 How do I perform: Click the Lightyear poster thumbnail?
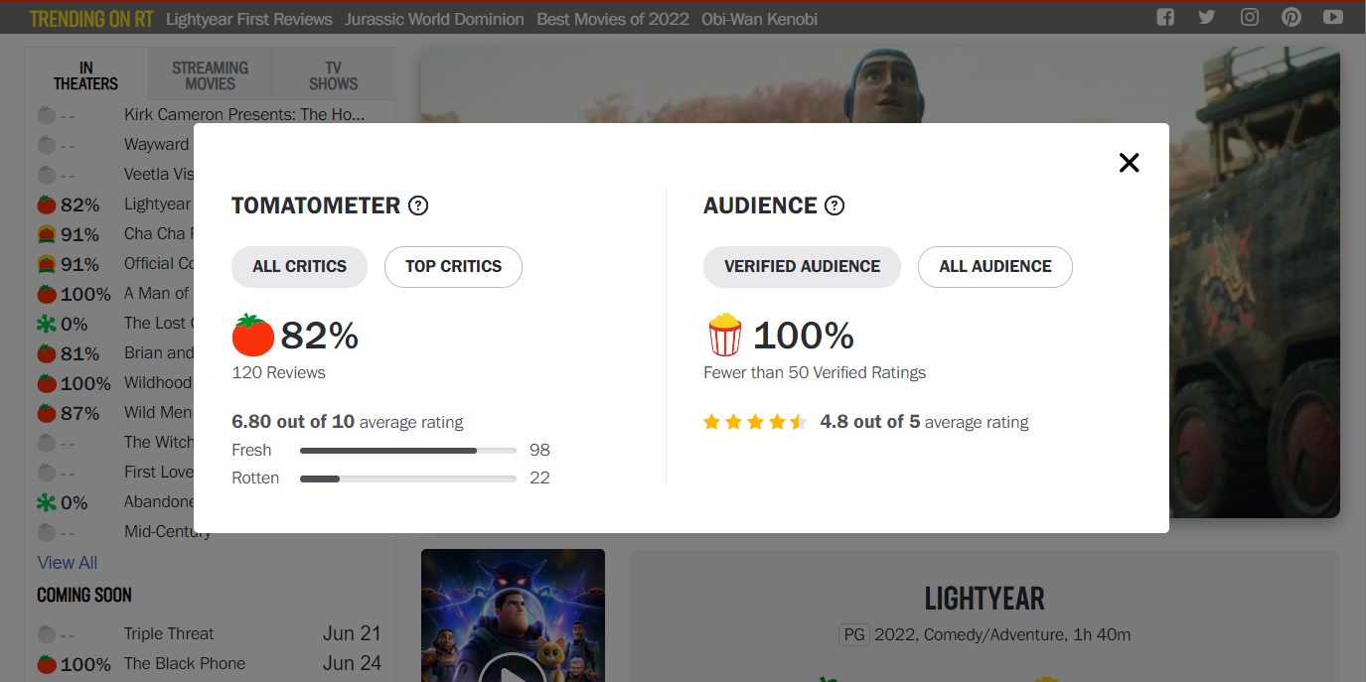513,615
